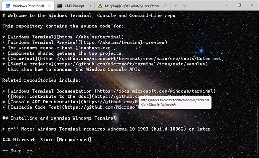Click the Windows 10 1903 note line
Viewport: 259px width, 158px height.
tap(106, 129)
